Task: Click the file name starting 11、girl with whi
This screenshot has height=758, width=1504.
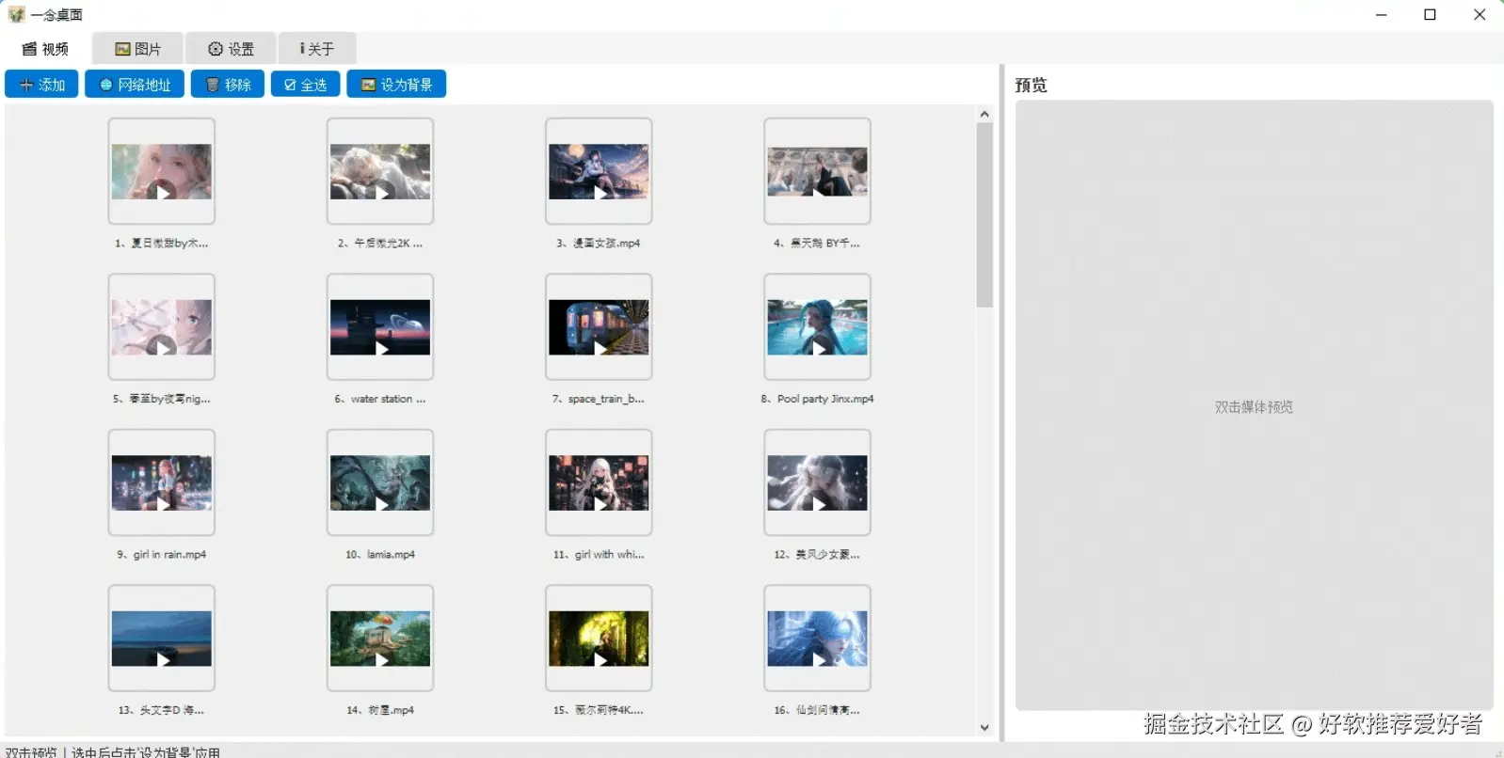Action: coord(599,554)
